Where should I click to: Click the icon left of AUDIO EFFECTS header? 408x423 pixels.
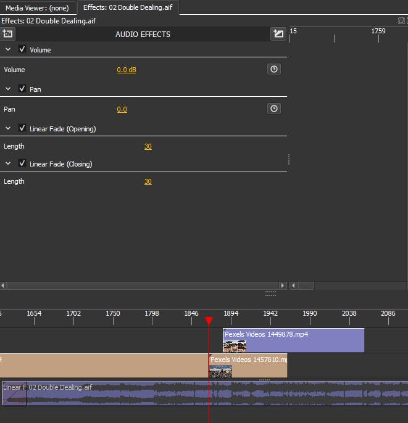coord(7,34)
